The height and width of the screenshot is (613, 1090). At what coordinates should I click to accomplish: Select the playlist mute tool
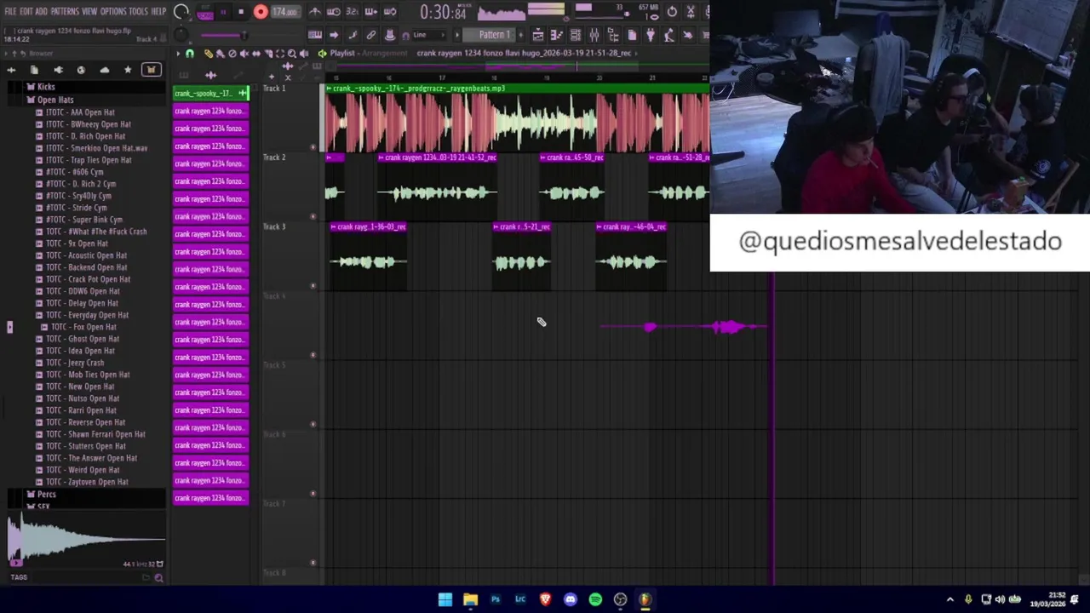coord(244,54)
